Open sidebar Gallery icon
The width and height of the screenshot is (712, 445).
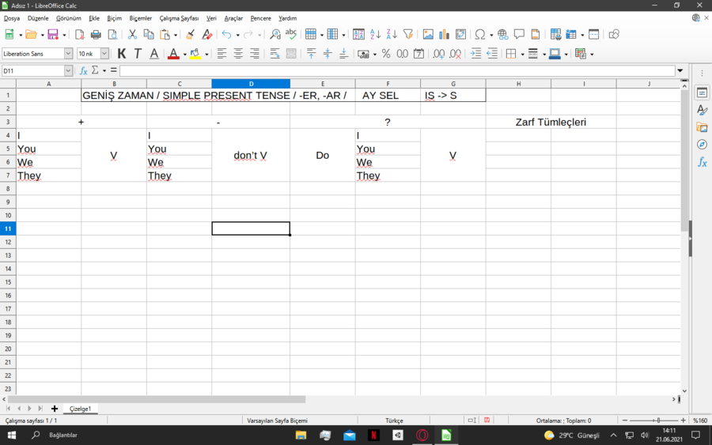[x=702, y=127]
